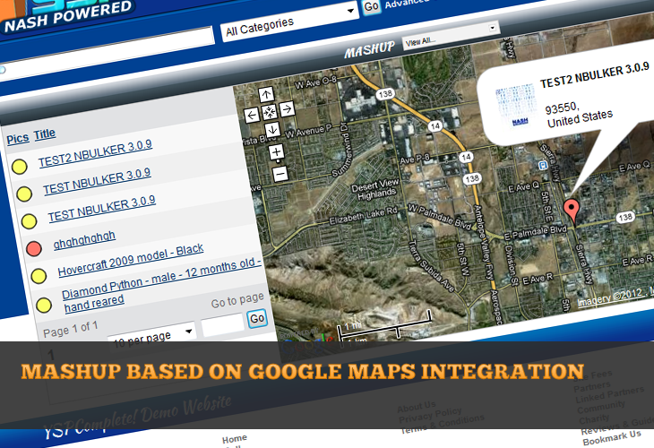Click yellow dot beside Diamond Python listing
Viewport: 654px width, 448px height.
tap(44, 305)
